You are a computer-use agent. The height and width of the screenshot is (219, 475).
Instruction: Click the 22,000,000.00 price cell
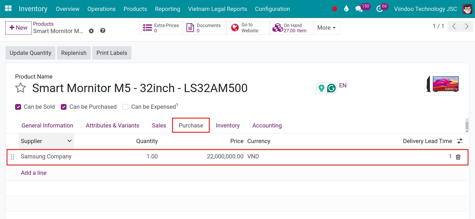225,157
